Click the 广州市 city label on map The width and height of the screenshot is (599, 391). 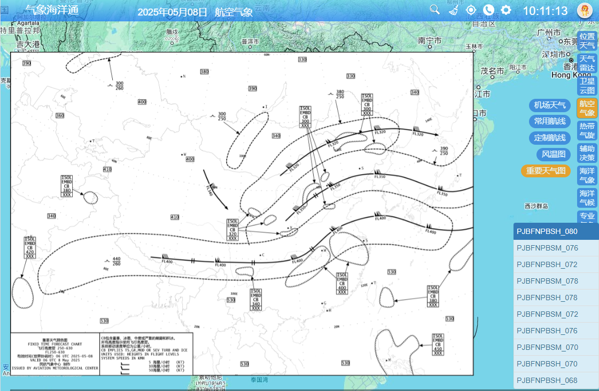(549, 33)
